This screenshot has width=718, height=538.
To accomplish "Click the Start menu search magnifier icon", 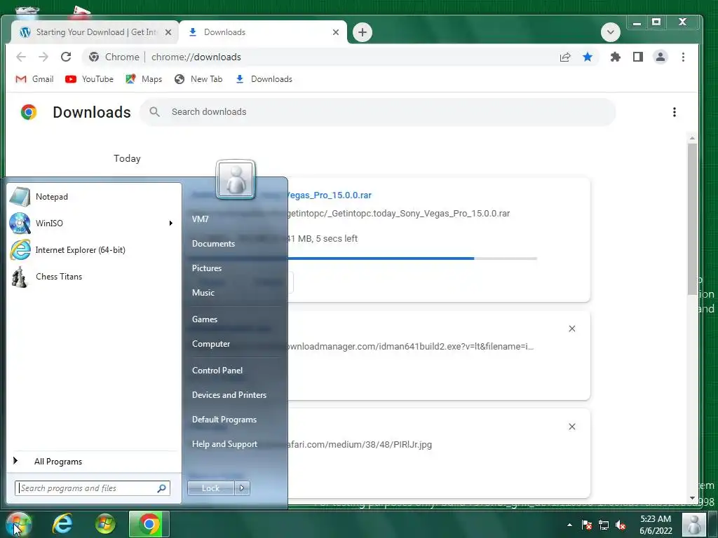I will 162,488.
